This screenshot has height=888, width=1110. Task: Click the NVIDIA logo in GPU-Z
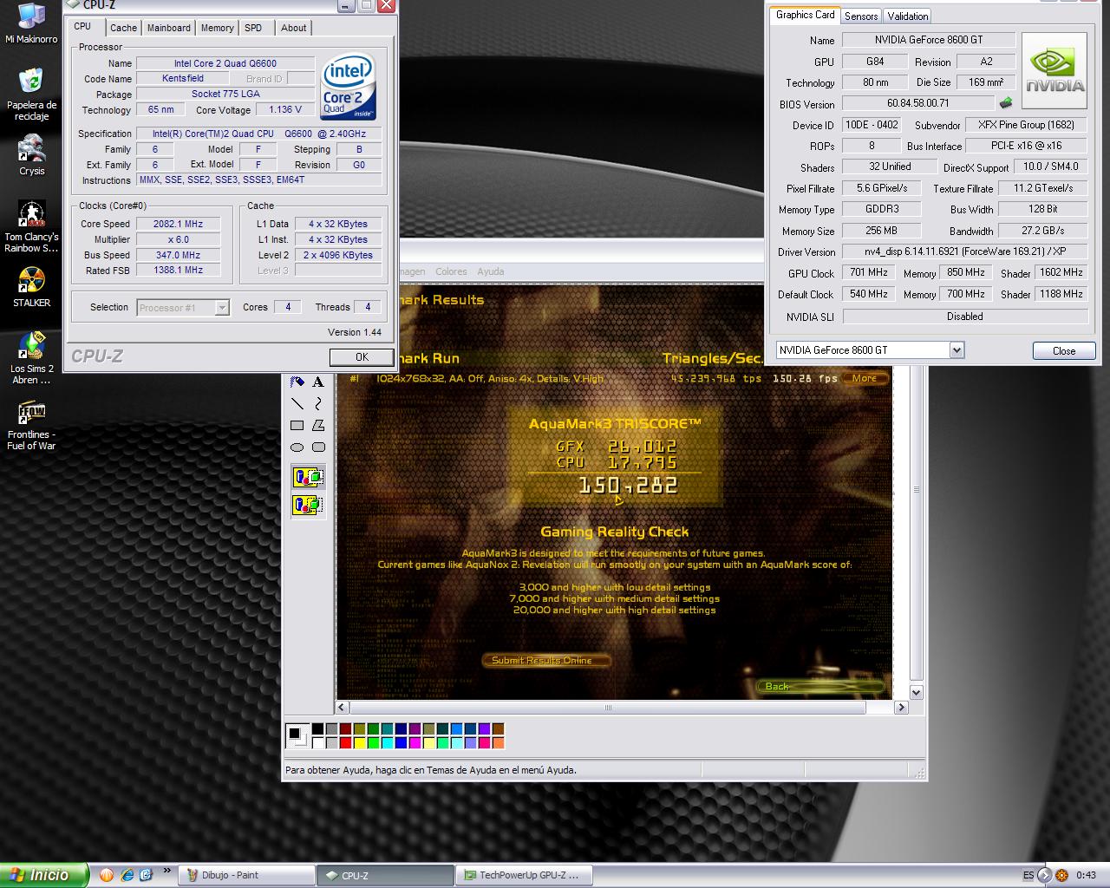[x=1054, y=71]
